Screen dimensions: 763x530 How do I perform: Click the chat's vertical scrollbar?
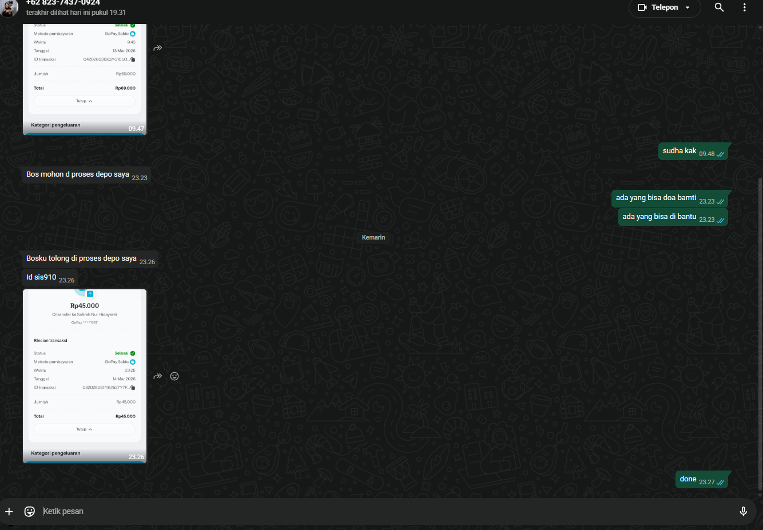(x=760, y=333)
